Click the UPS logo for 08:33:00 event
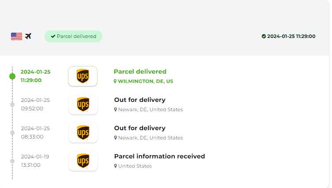 [83, 133]
